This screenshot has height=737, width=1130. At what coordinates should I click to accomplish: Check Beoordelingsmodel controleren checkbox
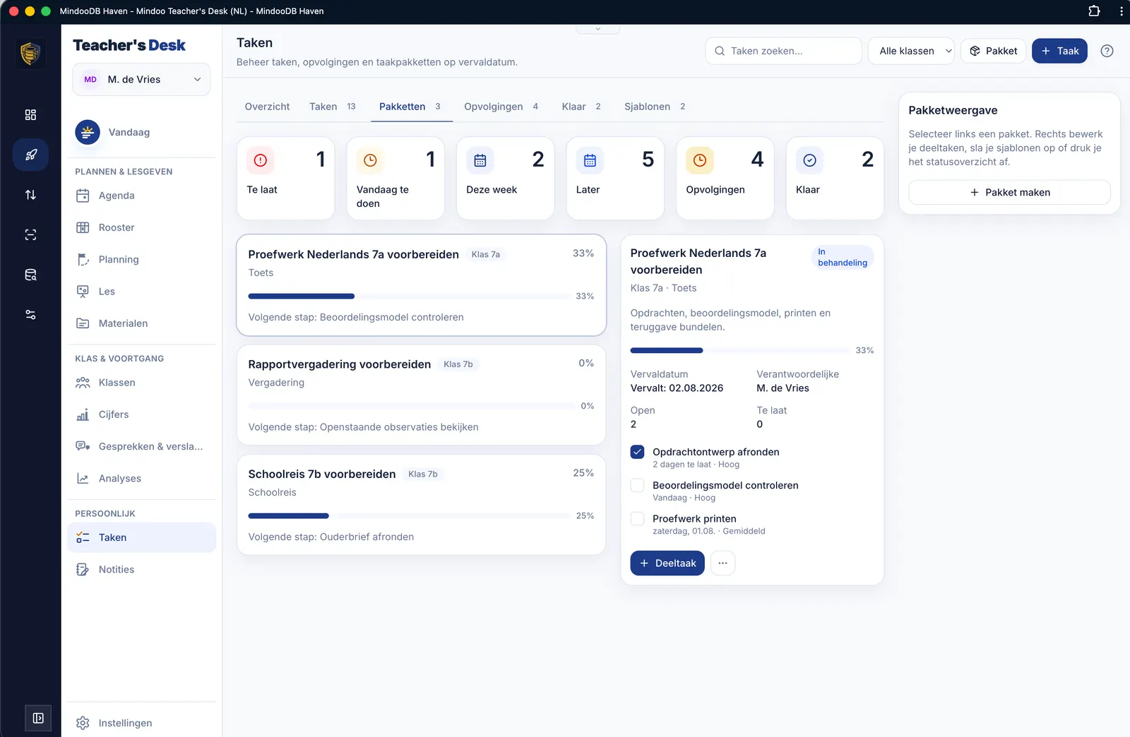coord(637,485)
